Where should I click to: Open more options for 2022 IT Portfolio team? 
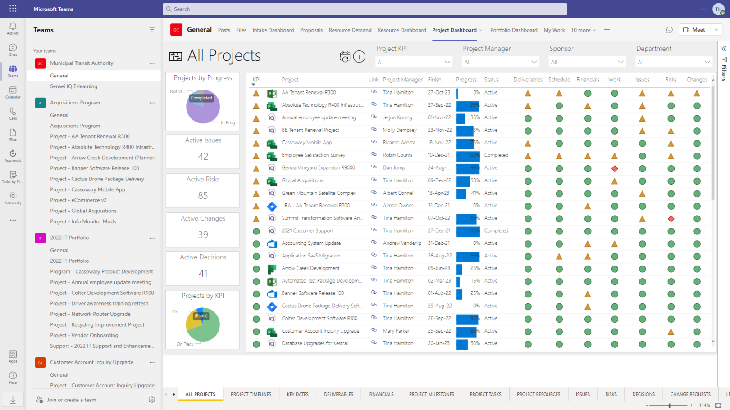(x=152, y=238)
